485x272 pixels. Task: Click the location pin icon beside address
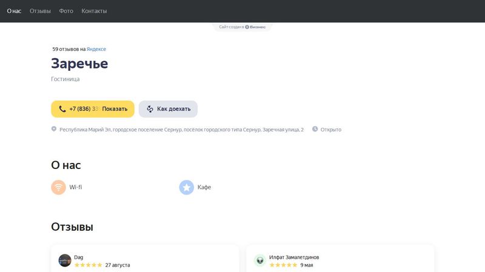click(x=54, y=129)
